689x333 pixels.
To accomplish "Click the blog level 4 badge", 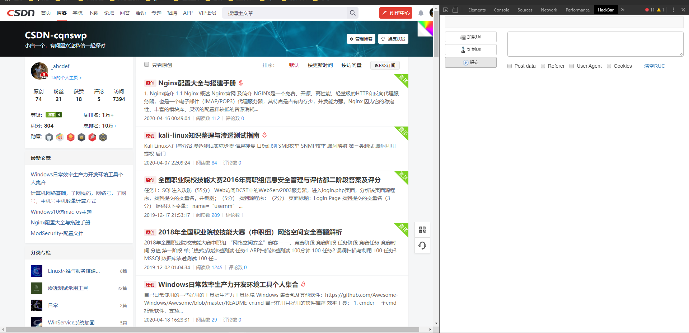I will click(x=54, y=115).
